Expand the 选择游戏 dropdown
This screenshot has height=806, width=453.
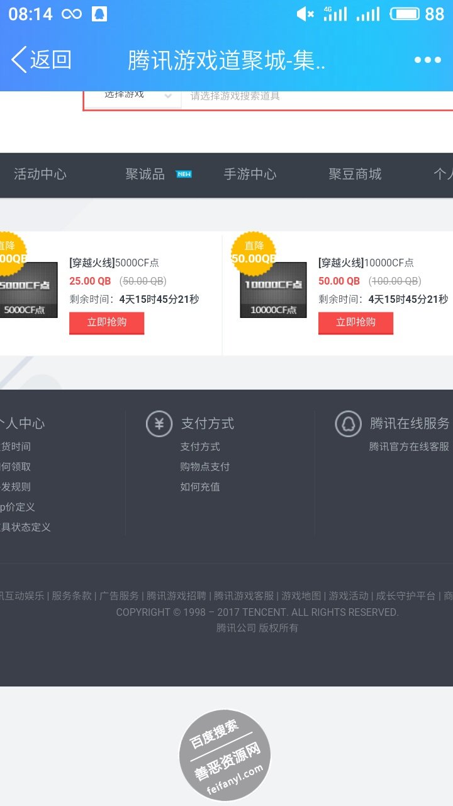click(x=133, y=96)
